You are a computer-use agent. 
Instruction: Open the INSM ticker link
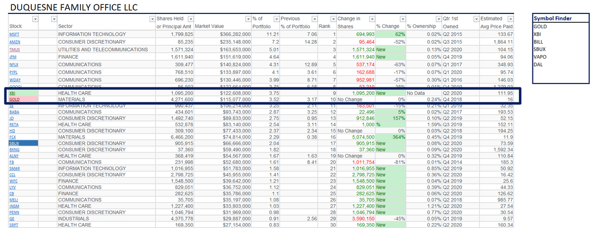point(13,206)
